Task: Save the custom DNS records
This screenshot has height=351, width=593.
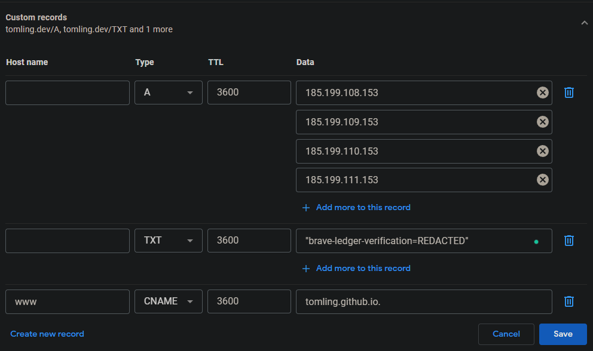Action: (563, 334)
